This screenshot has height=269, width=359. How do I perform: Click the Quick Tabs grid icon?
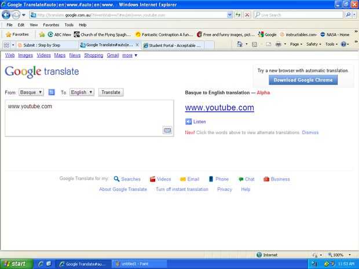(6, 45)
